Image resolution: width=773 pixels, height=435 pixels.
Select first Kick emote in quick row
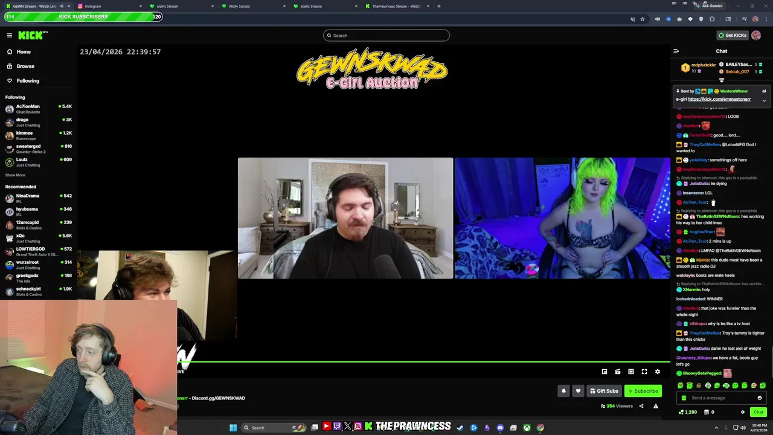(681, 385)
